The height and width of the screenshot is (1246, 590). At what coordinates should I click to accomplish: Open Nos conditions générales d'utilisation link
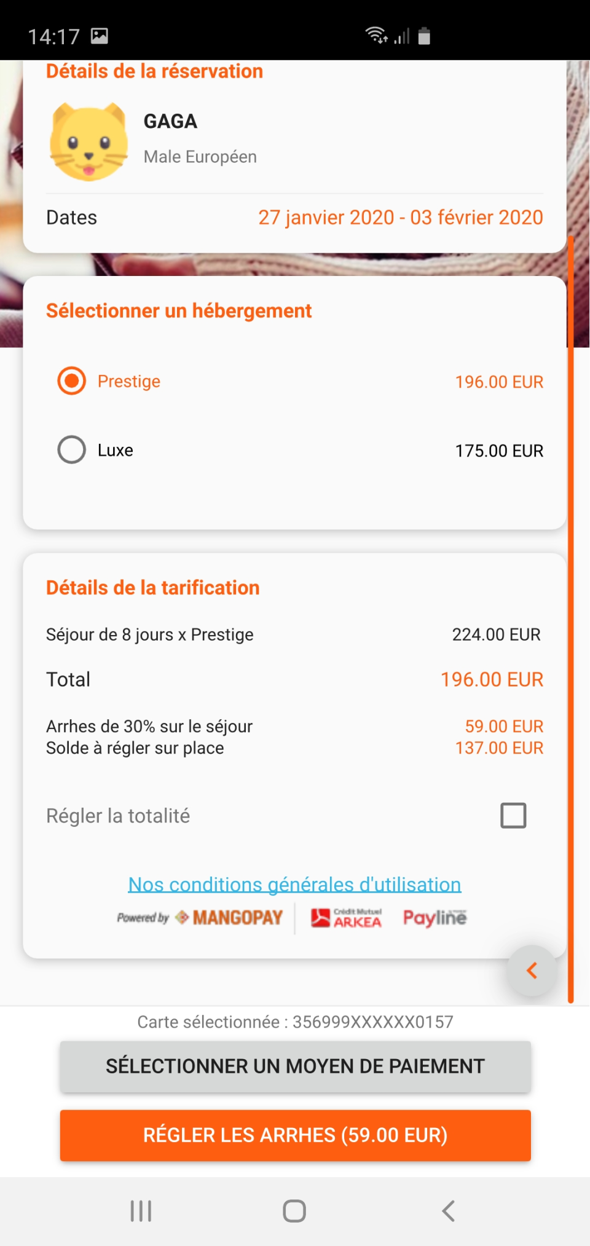coord(294,884)
